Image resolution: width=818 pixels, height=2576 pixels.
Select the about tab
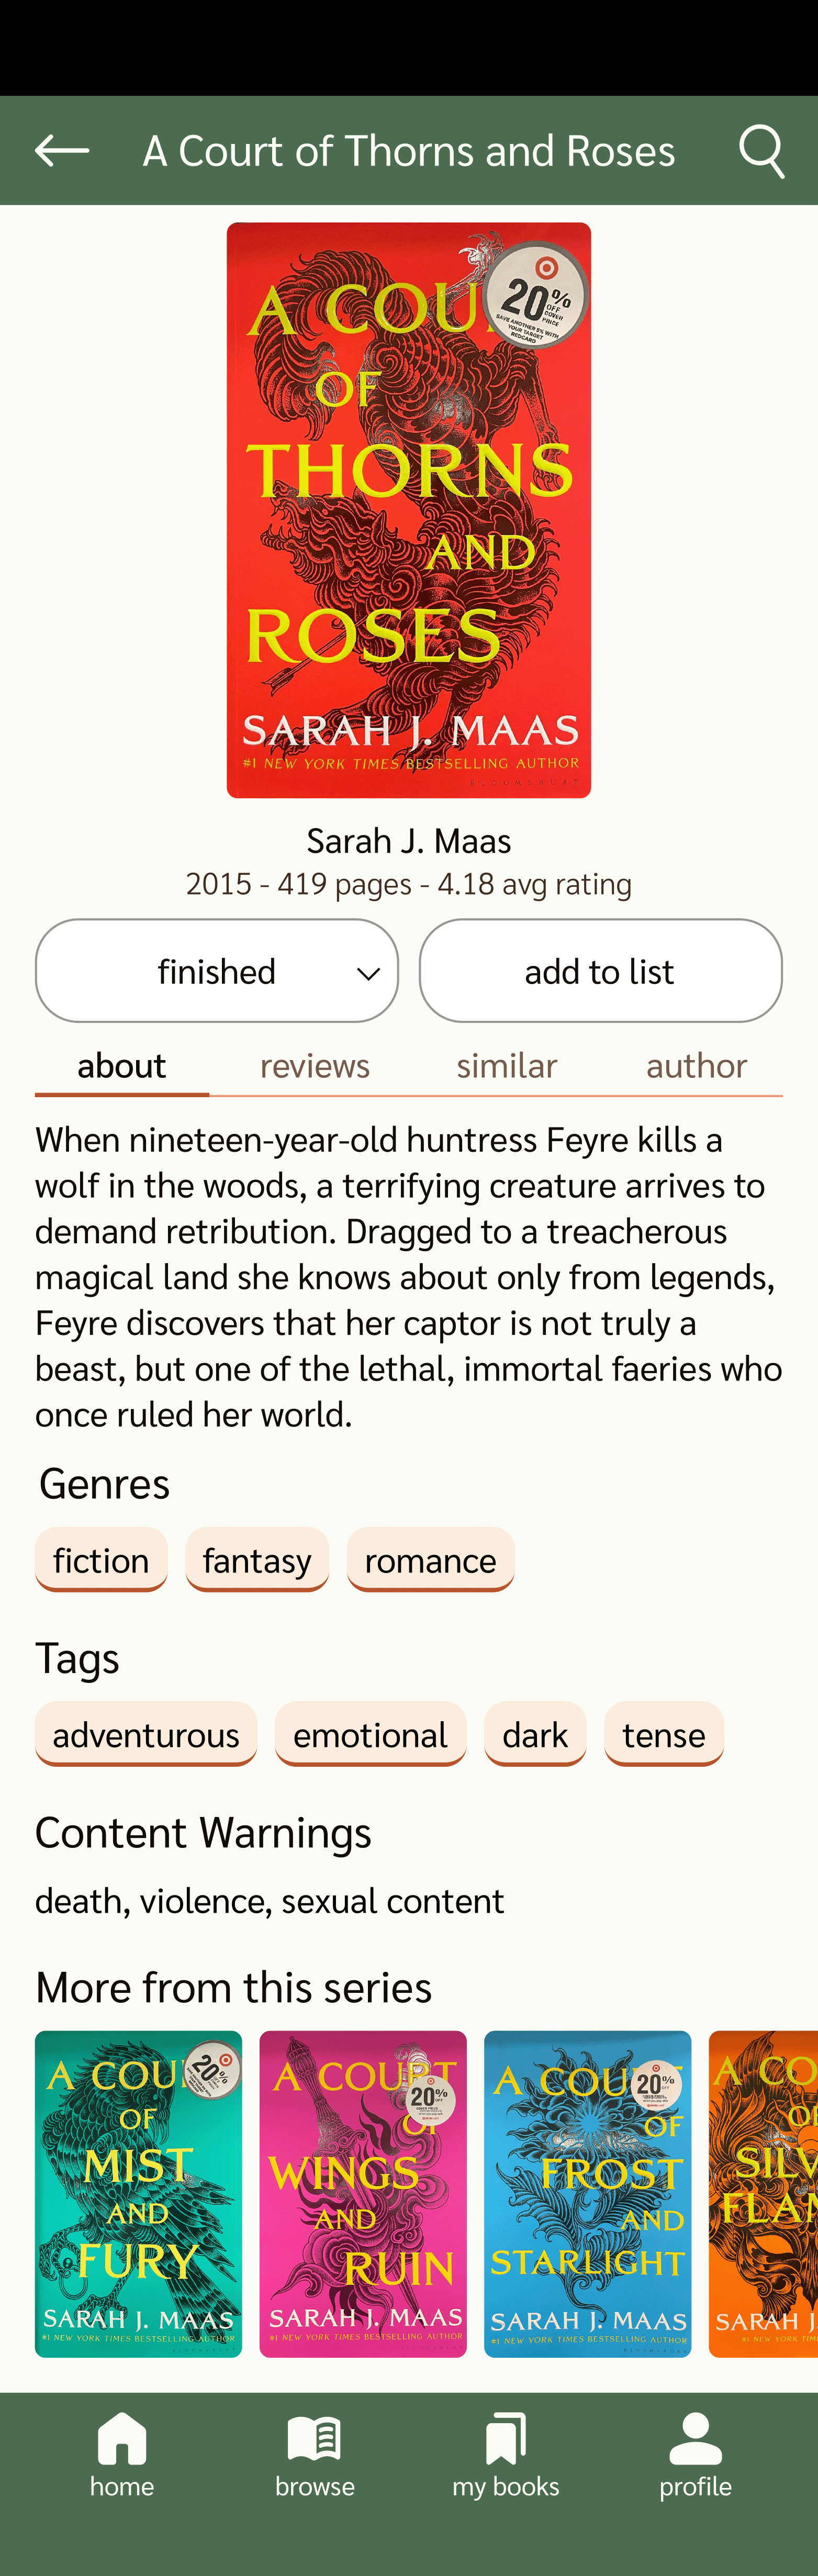click(x=122, y=1066)
